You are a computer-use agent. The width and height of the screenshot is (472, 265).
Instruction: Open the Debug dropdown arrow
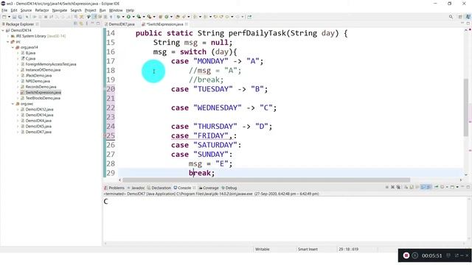pyautogui.click(x=123, y=17)
